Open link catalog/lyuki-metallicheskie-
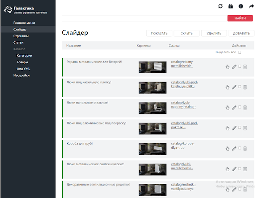Viewport: 255px width, 198px height. click(x=182, y=166)
